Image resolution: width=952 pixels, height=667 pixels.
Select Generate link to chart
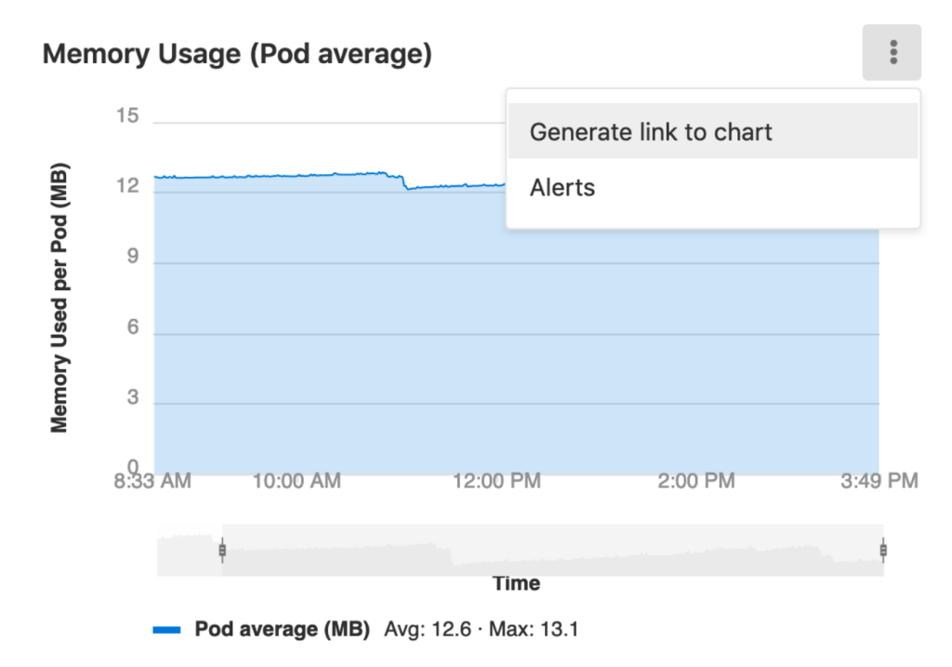pos(650,131)
